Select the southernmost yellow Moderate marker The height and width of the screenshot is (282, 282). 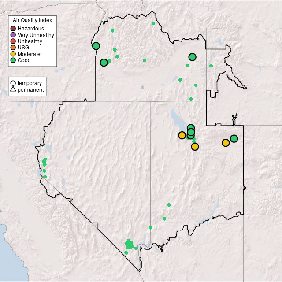195,147
